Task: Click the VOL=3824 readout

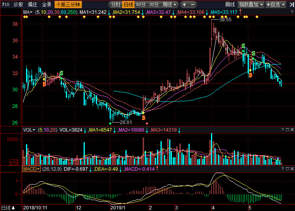Action: [x=71, y=130]
